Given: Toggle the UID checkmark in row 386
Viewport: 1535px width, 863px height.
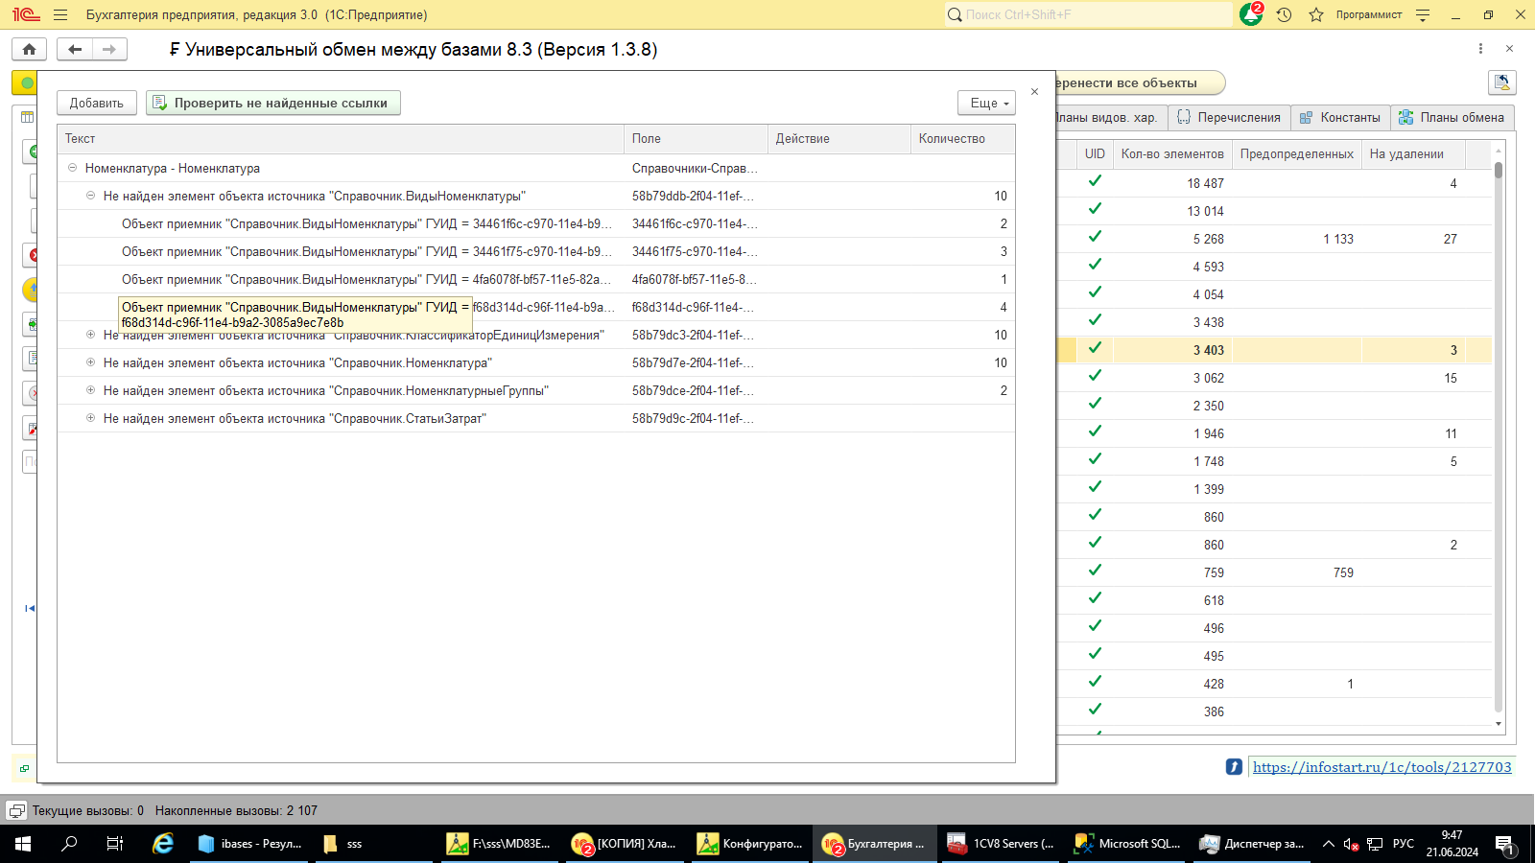Looking at the screenshot, I should pyautogui.click(x=1095, y=710).
